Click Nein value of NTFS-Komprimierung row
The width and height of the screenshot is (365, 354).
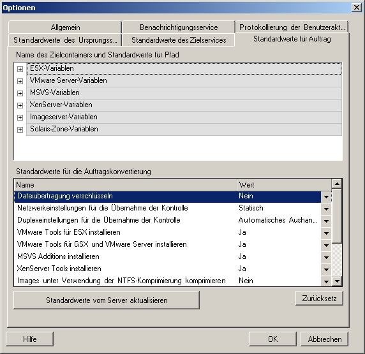pyautogui.click(x=279, y=281)
